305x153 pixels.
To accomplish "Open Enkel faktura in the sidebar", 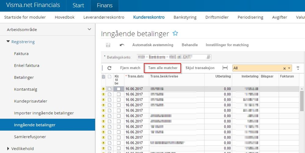I will coord(27,65).
